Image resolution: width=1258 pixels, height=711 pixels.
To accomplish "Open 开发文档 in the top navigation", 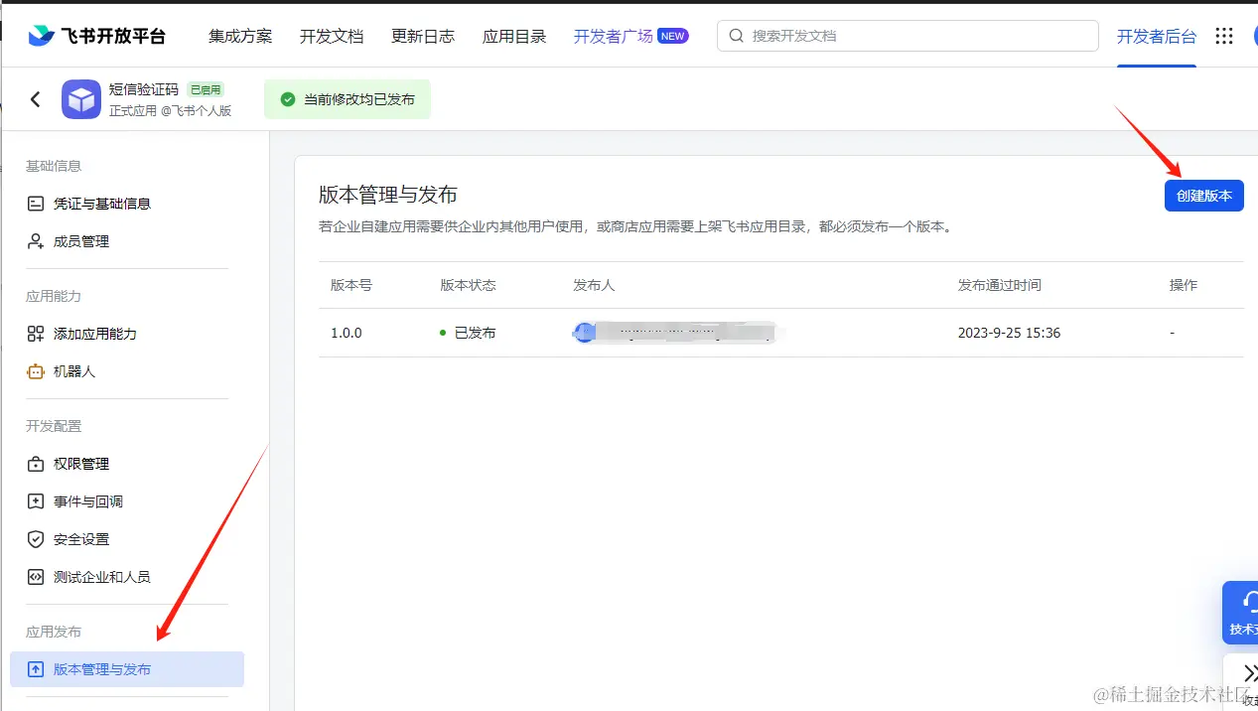I will pos(332,36).
